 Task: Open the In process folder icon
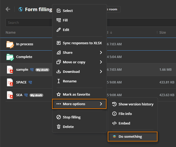click(x=10, y=44)
